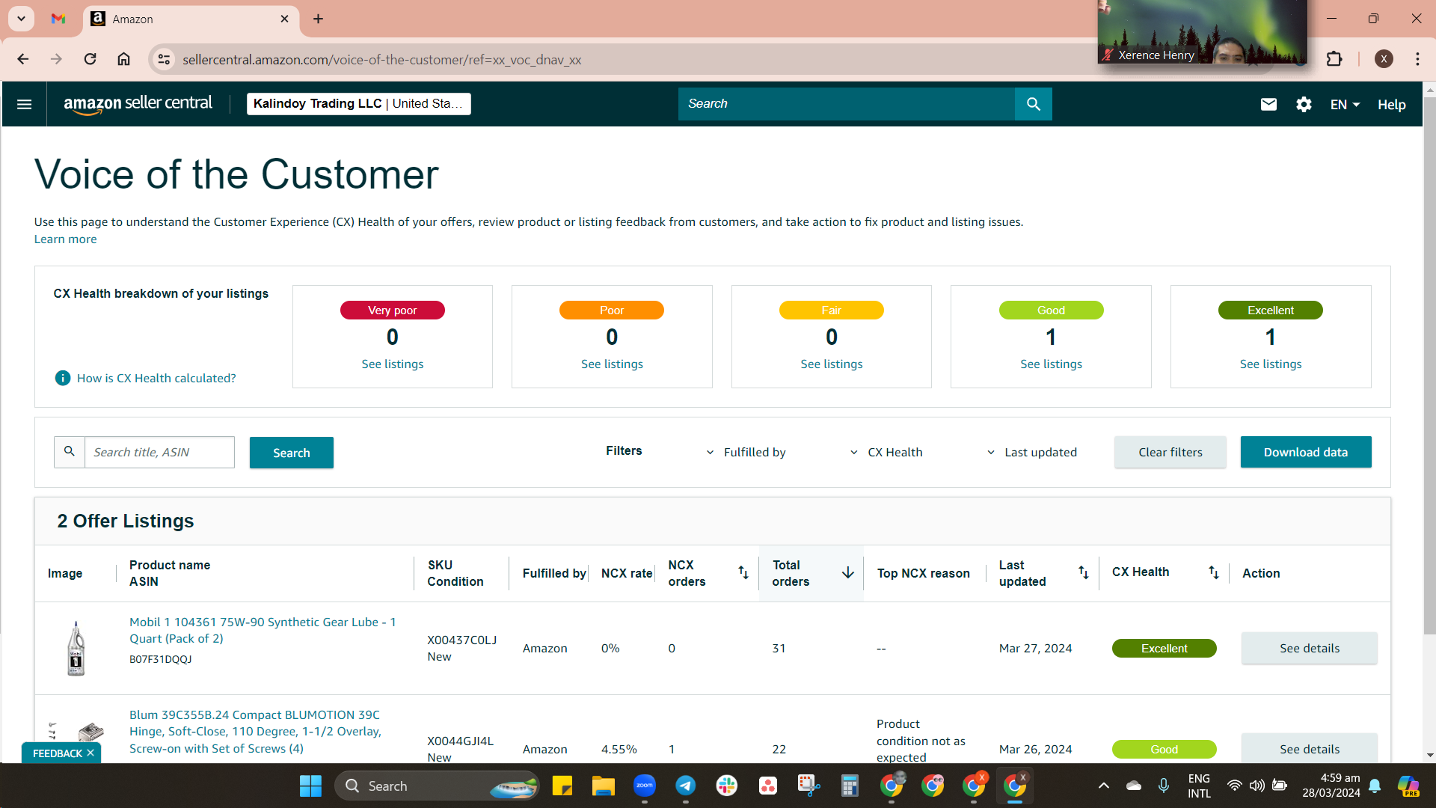Click the teal Search button

coord(292,453)
